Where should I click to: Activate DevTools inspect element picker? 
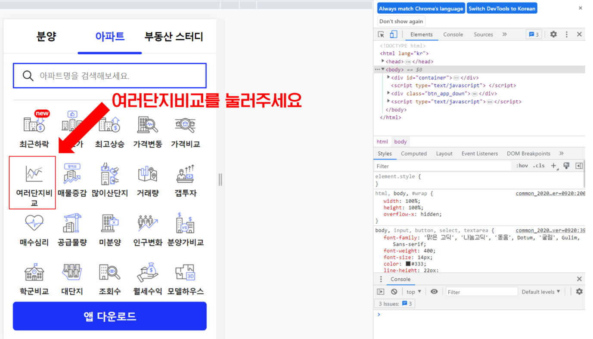pos(381,34)
